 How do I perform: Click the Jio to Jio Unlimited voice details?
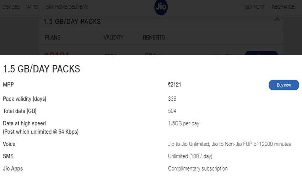click(229, 144)
